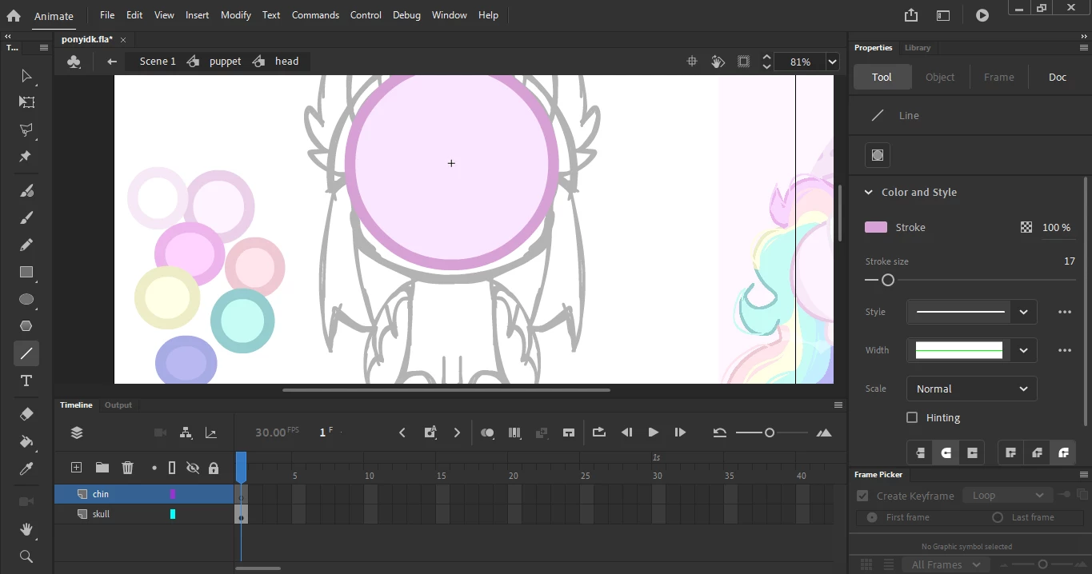The image size is (1092, 574).
Task: Toggle object drawing mode button
Action: coord(878,155)
